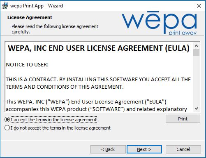
Task: Click the EULA bold heading text
Action: coord(99,48)
